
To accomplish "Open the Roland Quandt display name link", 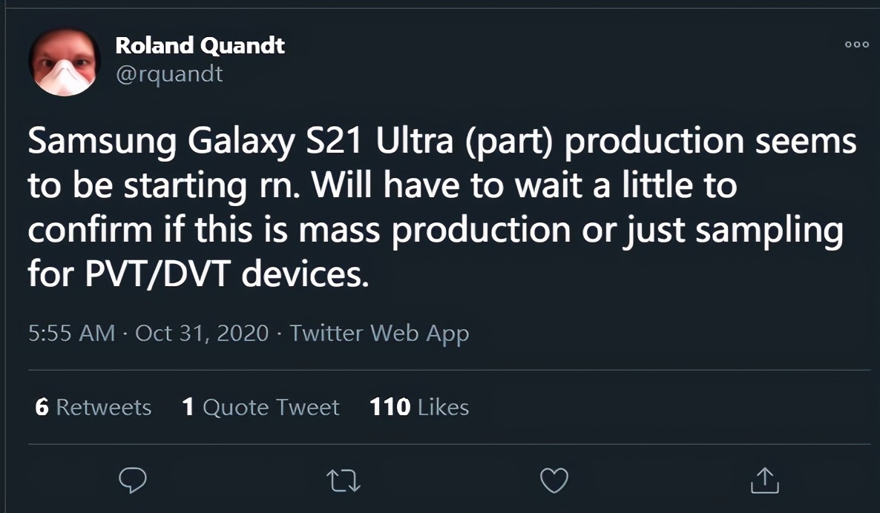I will (200, 46).
